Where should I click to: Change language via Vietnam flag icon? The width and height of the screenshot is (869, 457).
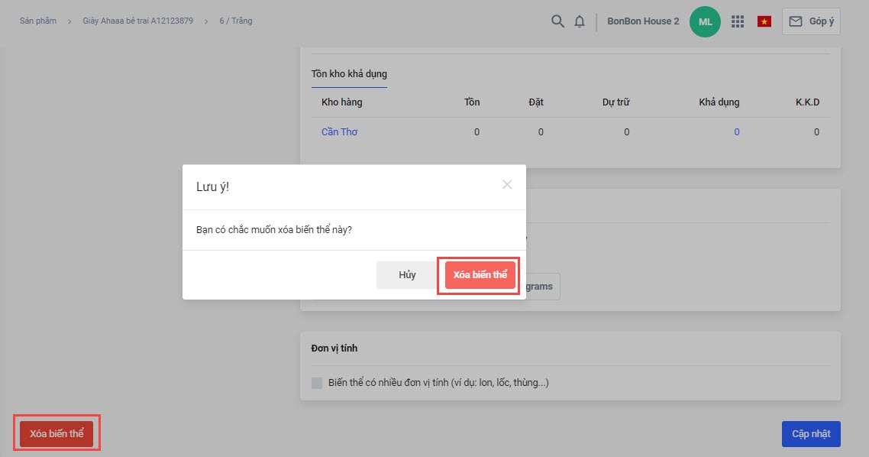[764, 21]
